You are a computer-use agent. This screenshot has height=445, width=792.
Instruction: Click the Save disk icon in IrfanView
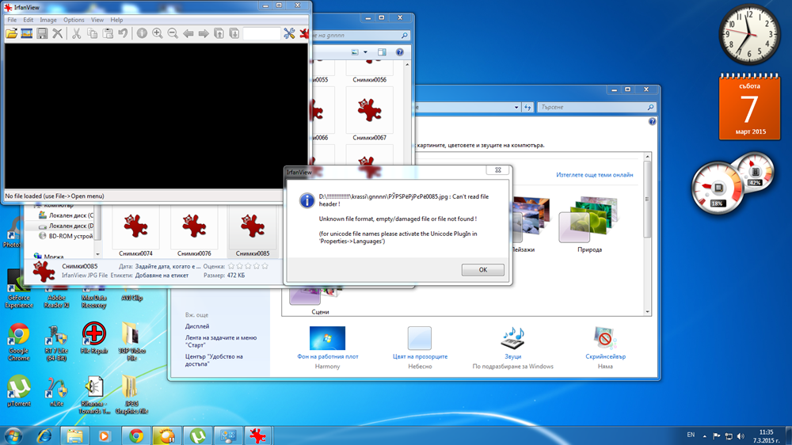click(x=43, y=34)
